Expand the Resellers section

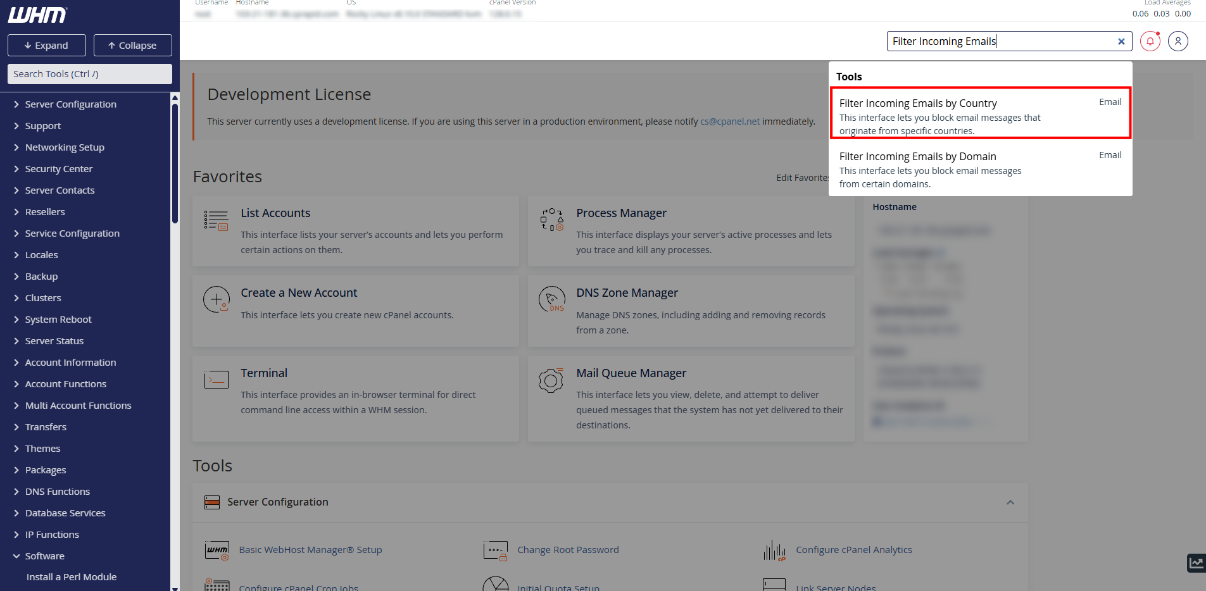tap(45, 212)
